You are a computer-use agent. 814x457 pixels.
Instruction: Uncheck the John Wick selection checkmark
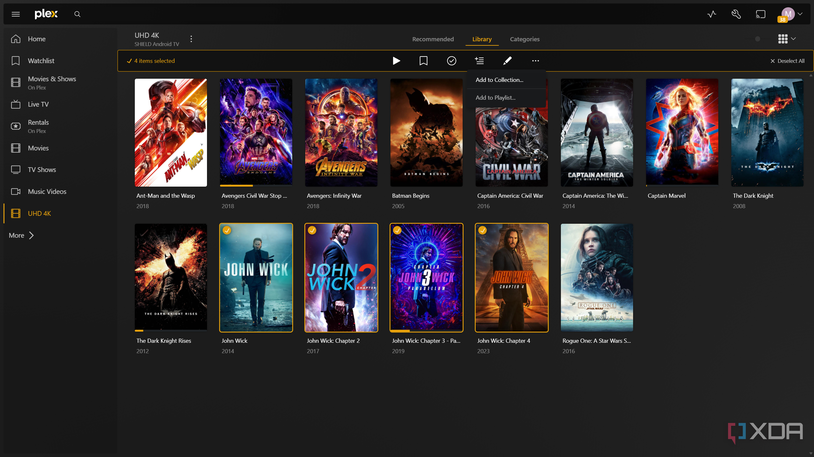(227, 230)
